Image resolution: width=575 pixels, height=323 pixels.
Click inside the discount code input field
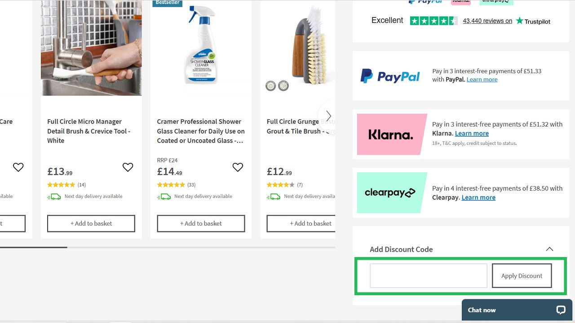(428, 275)
